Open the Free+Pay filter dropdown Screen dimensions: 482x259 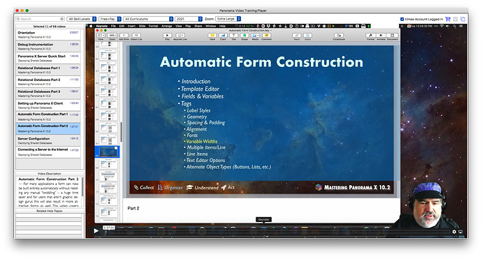pyautogui.click(x=110, y=19)
